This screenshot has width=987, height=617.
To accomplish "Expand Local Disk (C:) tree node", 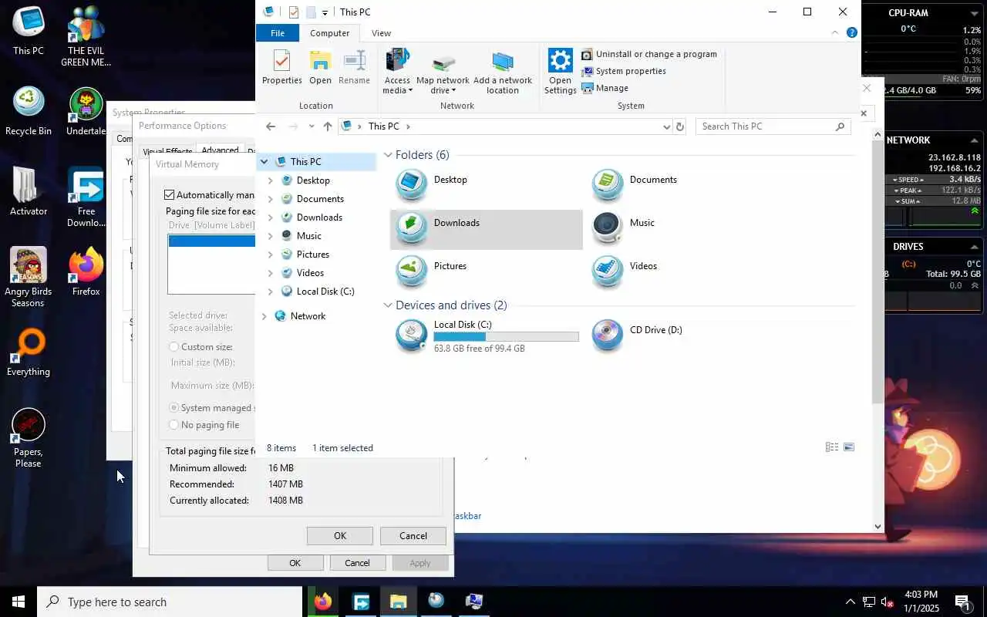I will click(x=270, y=292).
